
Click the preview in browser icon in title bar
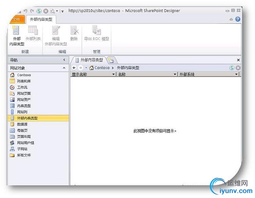pyautogui.click(x=52, y=11)
